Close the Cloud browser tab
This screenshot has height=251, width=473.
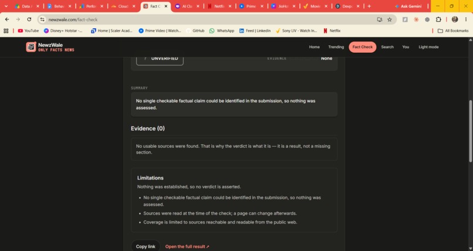click(134, 6)
